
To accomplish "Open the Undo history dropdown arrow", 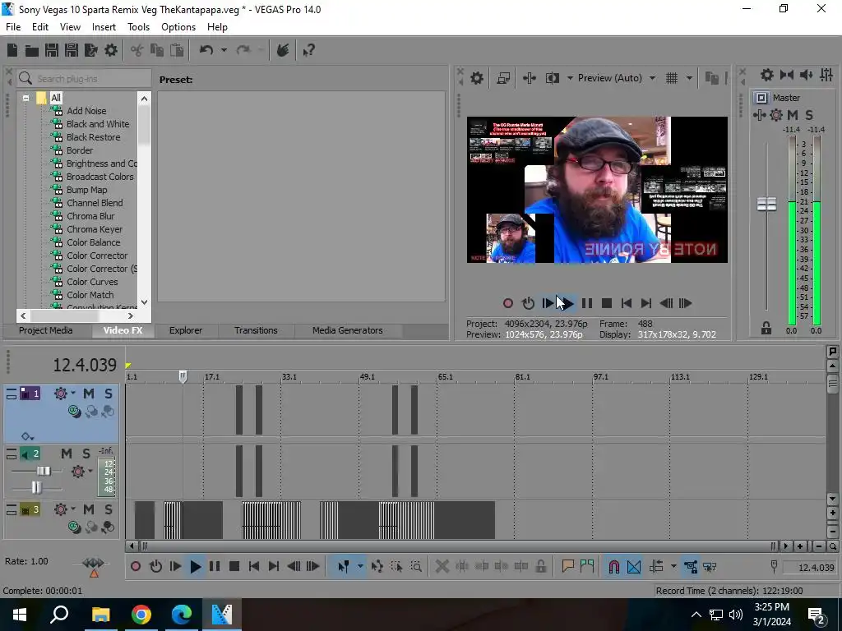I will (224, 50).
